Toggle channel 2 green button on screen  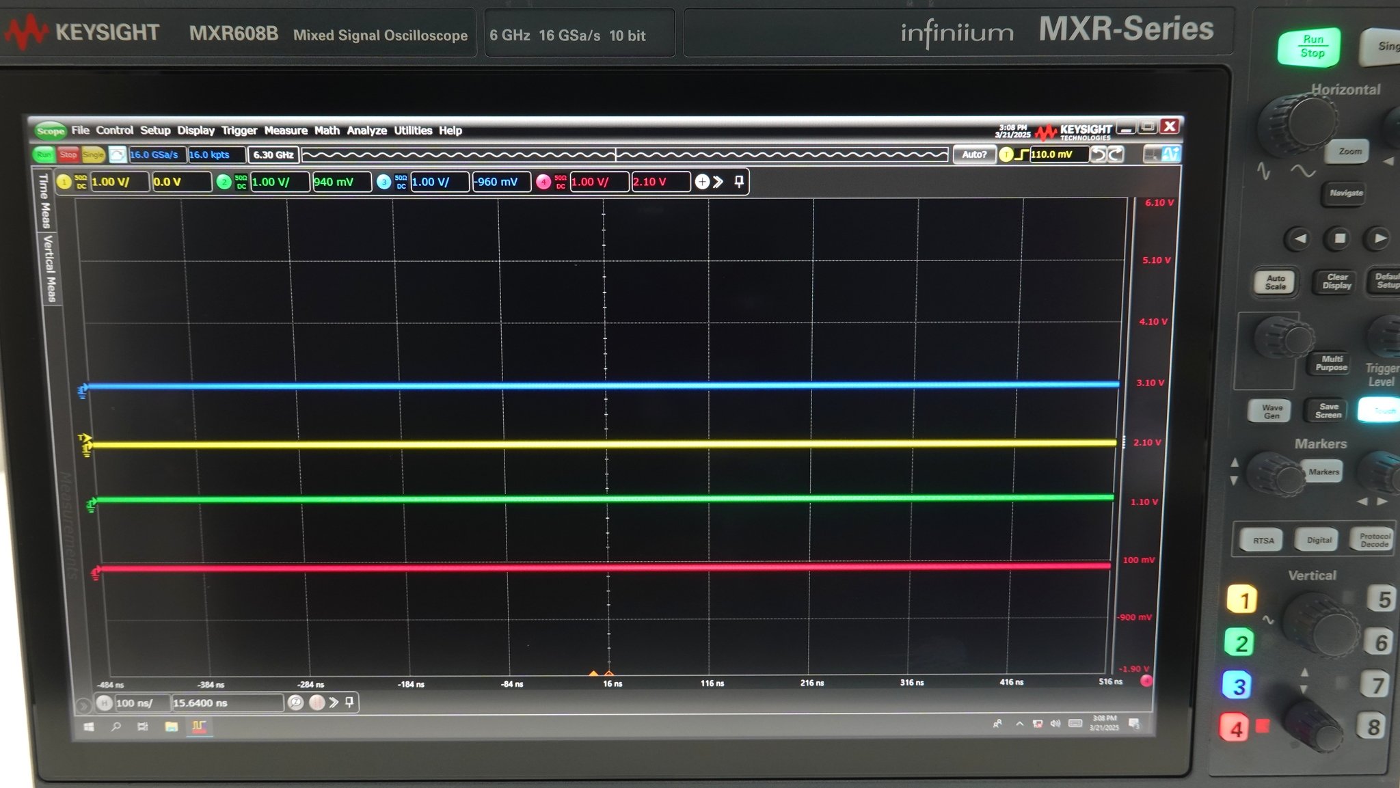pos(224,182)
